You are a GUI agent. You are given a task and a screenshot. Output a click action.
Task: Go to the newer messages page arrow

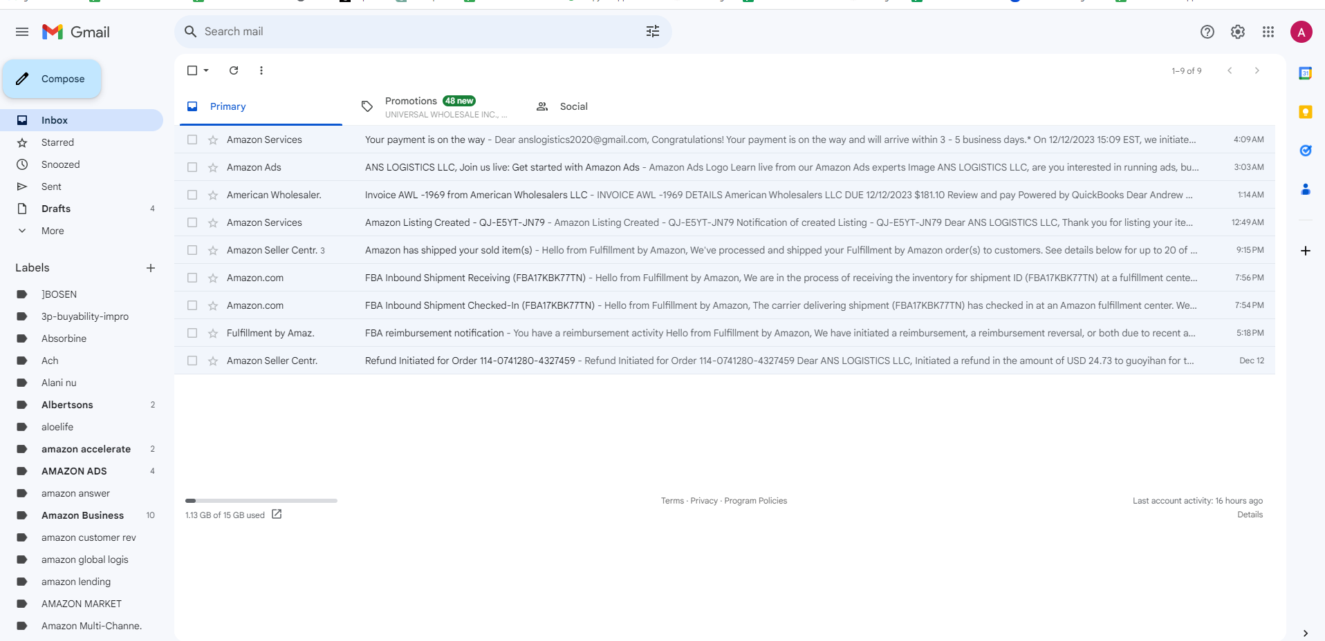coord(1230,70)
